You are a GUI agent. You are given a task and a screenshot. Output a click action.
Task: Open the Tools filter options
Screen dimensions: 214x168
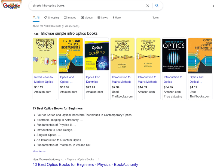pos(155,18)
